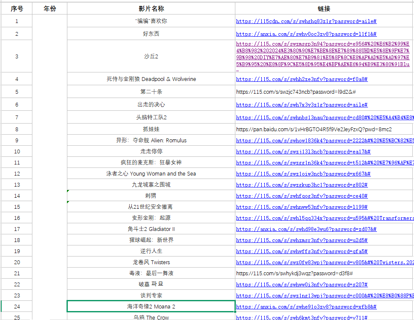Open the link for 走走停停
The image size is (414, 320).
(x=304, y=152)
